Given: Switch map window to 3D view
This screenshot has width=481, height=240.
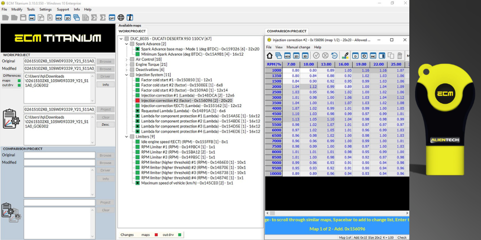Looking at the screenshot, I should (x=305, y=56).
